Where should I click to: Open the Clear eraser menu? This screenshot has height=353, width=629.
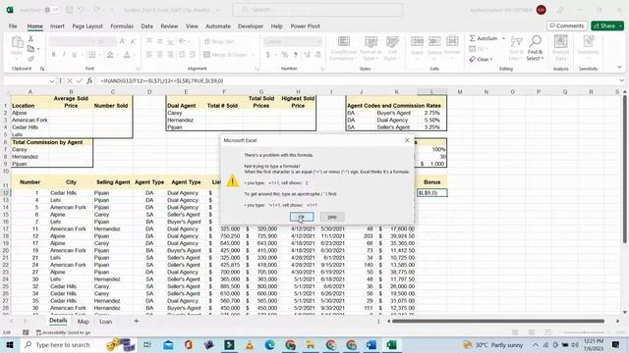point(481,59)
